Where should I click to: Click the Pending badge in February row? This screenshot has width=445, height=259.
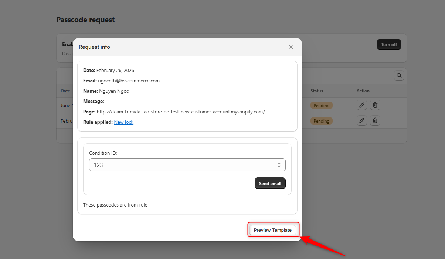[x=321, y=121]
